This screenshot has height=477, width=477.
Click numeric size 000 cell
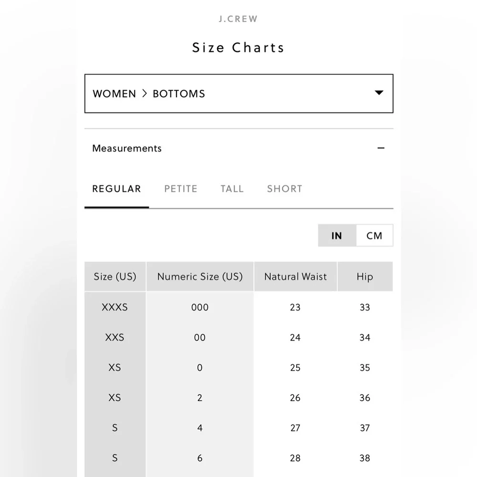200,307
